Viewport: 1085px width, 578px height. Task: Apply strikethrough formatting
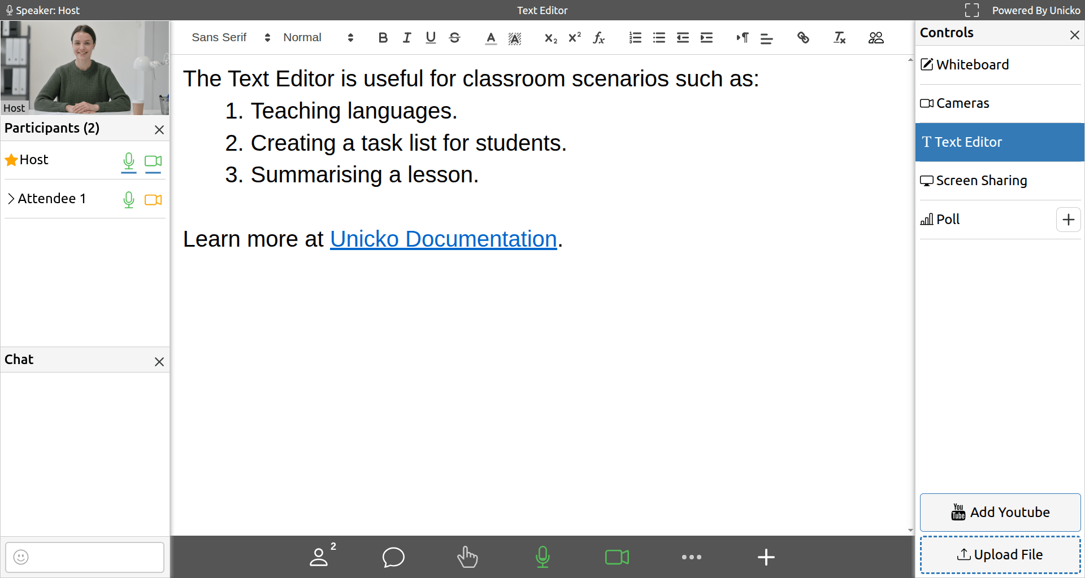click(x=454, y=38)
